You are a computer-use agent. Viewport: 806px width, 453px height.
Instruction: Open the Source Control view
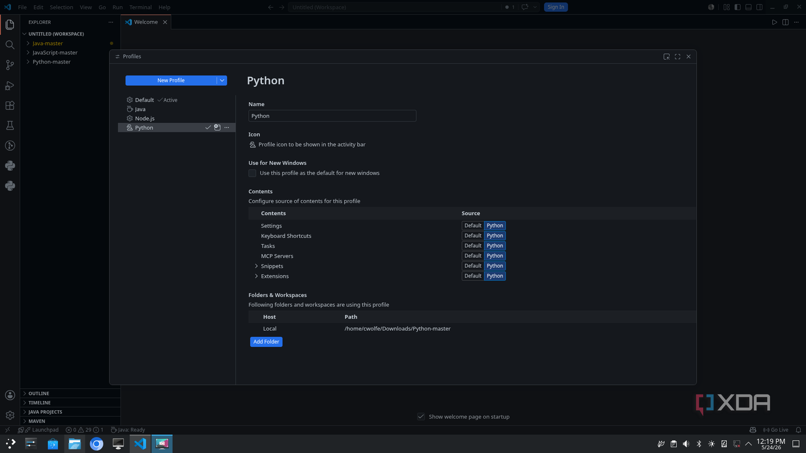click(x=10, y=65)
